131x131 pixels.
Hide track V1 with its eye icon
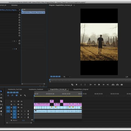tap(22, 107)
